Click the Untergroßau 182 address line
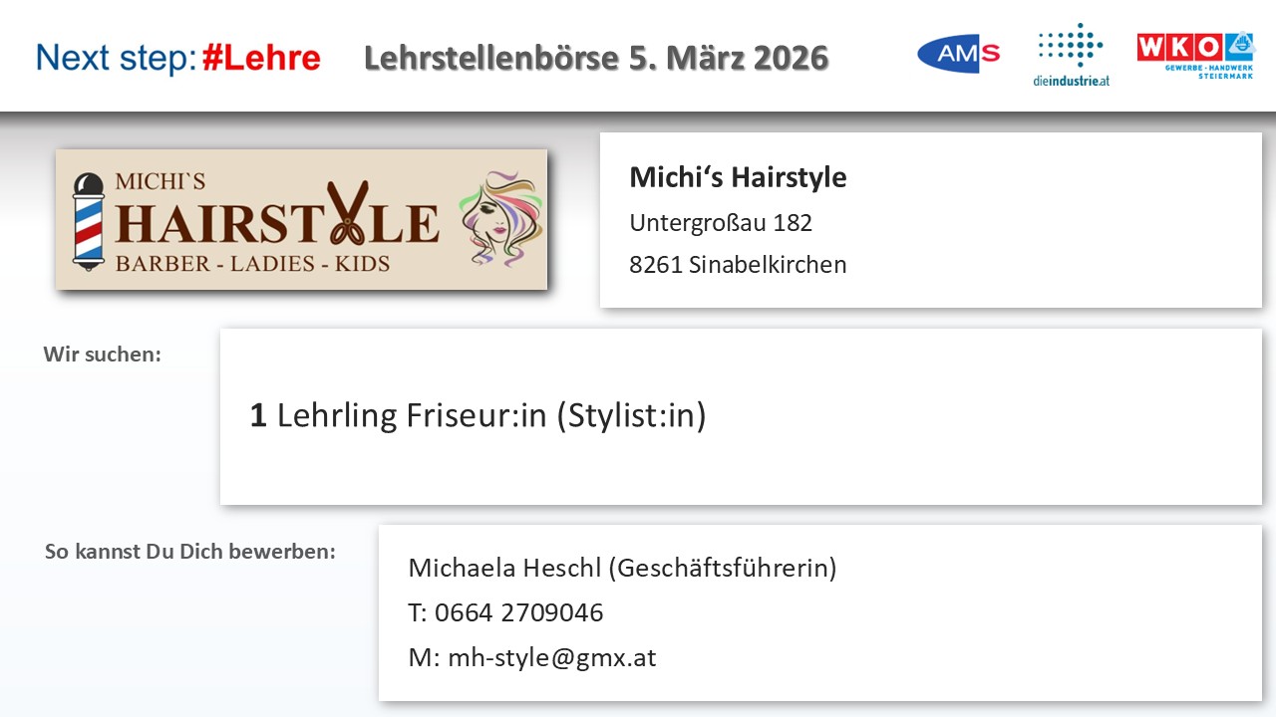The image size is (1276, 717). 721,222
